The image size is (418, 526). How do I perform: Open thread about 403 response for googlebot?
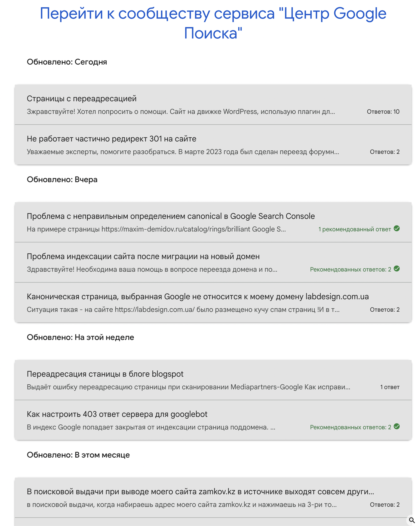coord(213,420)
